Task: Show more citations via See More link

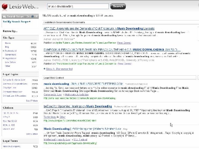Action: coord(32,134)
